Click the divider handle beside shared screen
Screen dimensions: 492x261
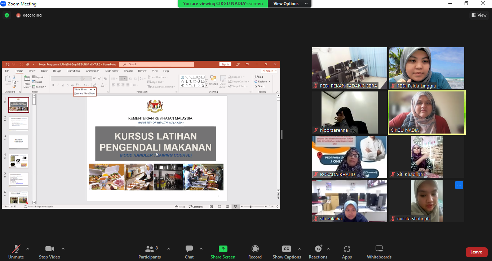[x=282, y=135]
